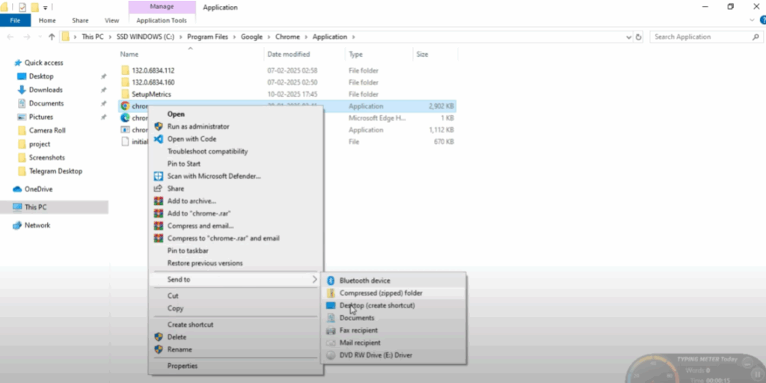Open Downloads in sidebar

tap(46, 90)
